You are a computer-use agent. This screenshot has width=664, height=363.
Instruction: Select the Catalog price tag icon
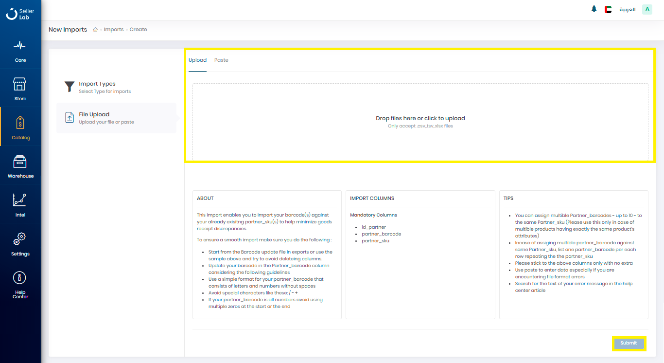[20, 123]
